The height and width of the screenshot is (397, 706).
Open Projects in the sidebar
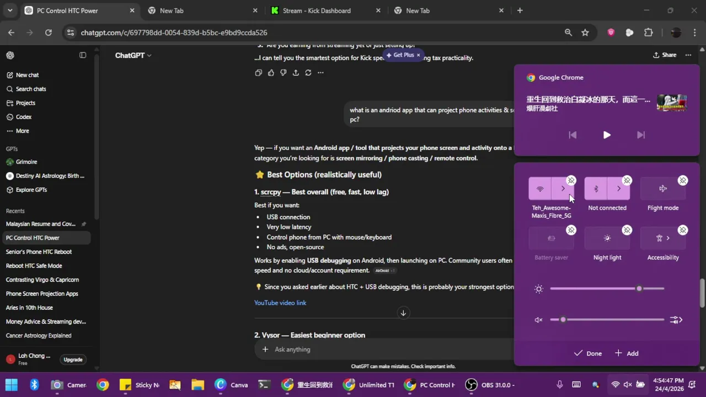(x=47, y=103)
